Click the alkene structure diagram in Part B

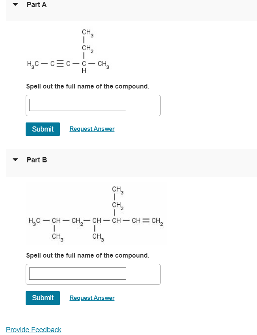97,213
